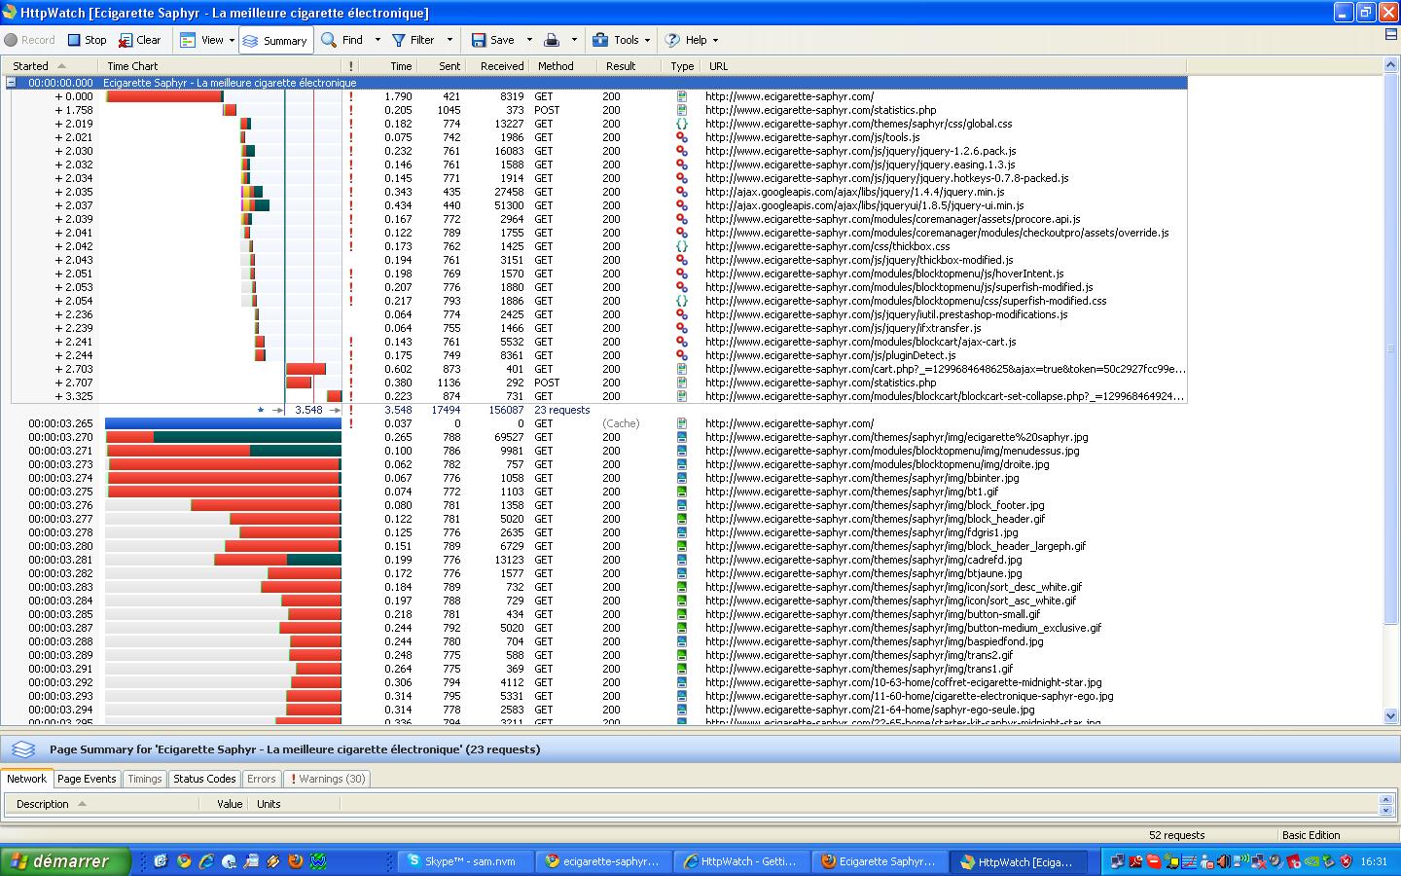Switch to the Status Codes tab
Viewport: 1401px width, 876px height.
click(204, 779)
